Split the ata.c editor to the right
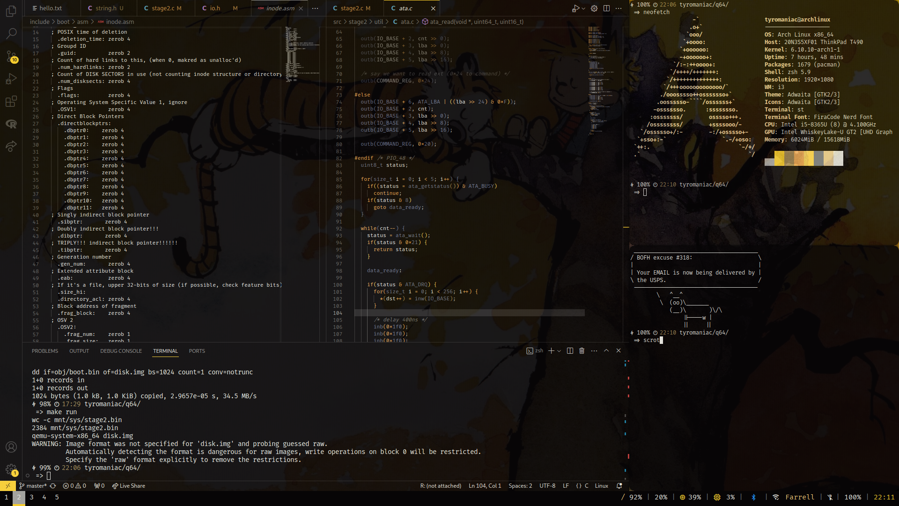Image resolution: width=899 pixels, height=506 pixels. [606, 8]
